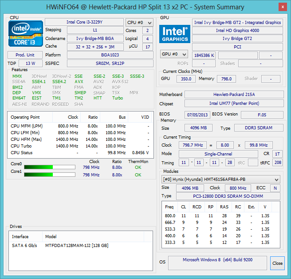Open the GPU #0 selector dropdown

[x=174, y=54]
